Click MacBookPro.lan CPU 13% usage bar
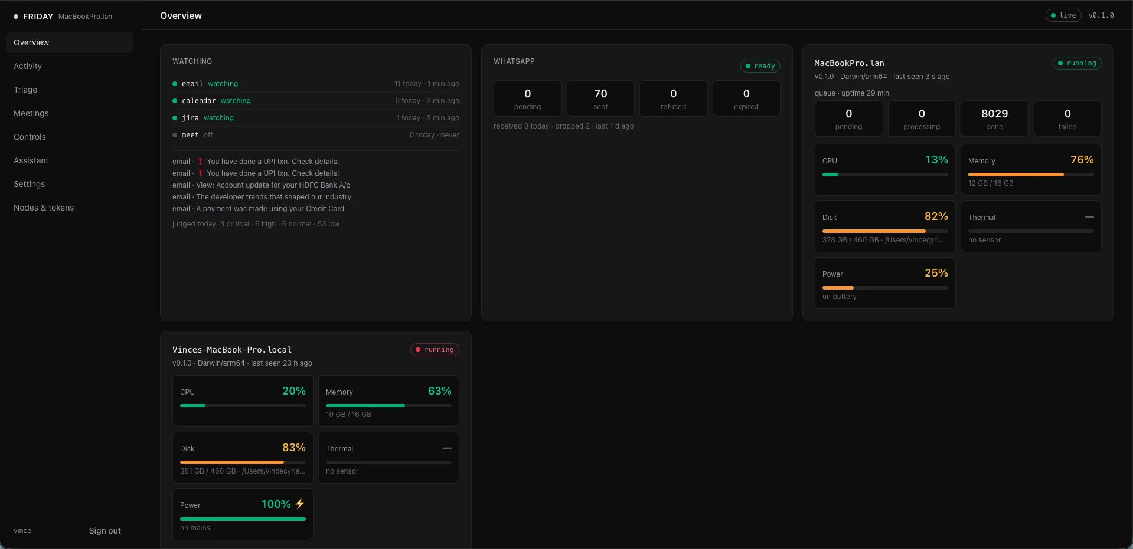Viewport: 1133px width, 549px height. [885, 175]
